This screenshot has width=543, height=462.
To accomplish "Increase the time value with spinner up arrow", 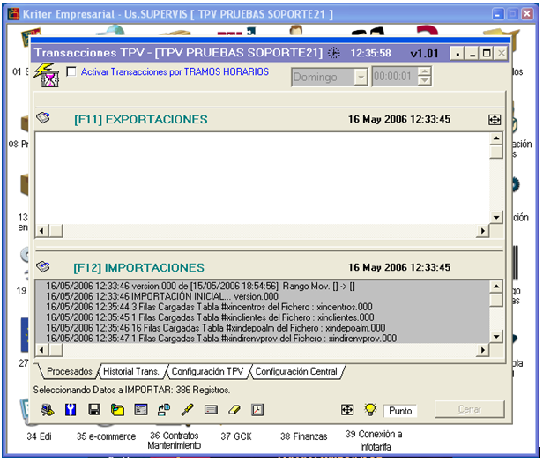I will pyautogui.click(x=425, y=72).
